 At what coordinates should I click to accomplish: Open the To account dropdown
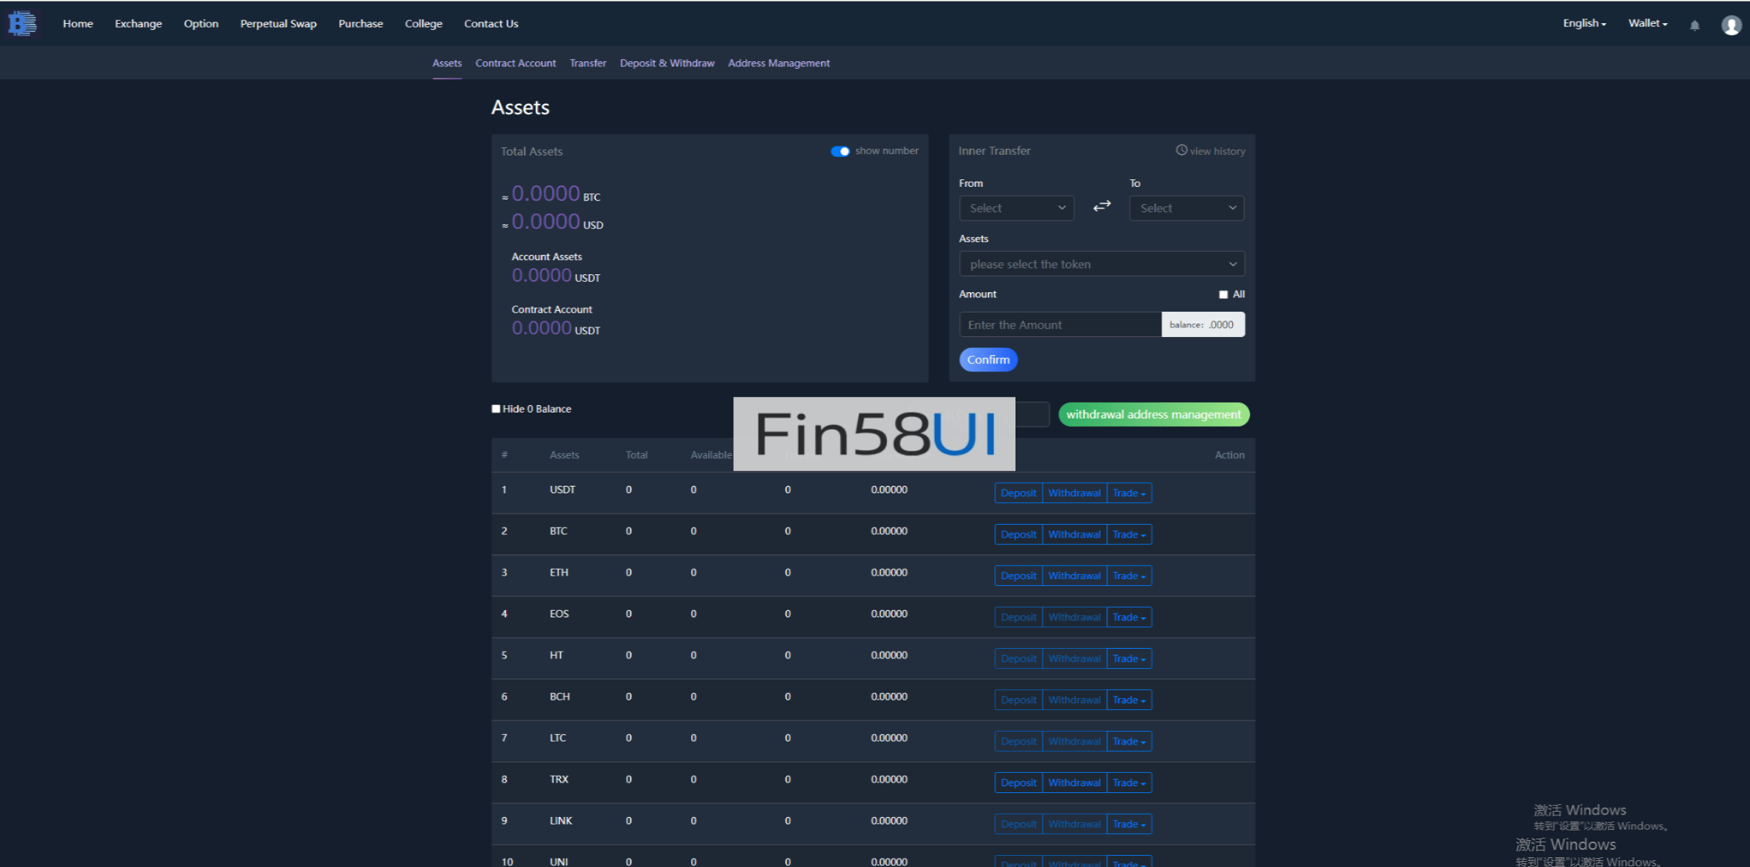[x=1187, y=209]
